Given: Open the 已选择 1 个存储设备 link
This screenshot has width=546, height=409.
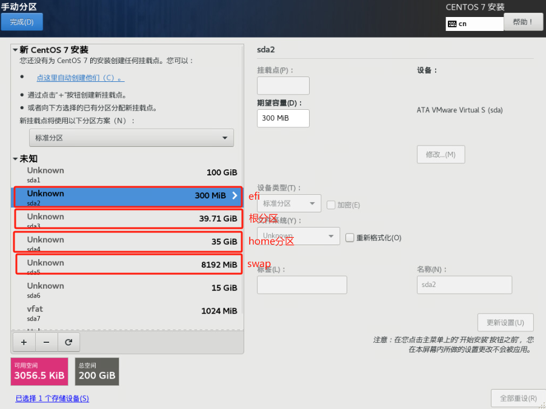Looking at the screenshot, I should point(52,398).
